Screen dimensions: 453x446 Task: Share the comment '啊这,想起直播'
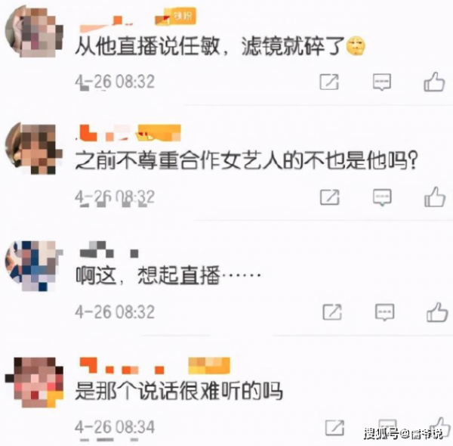tap(332, 312)
